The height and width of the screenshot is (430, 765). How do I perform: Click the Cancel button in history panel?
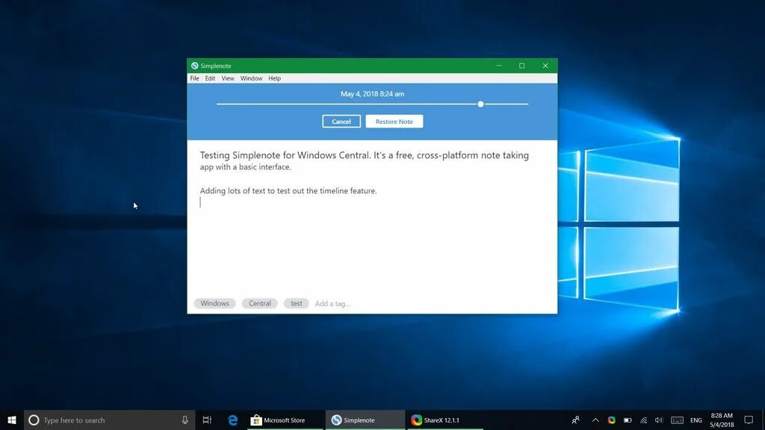coord(341,122)
